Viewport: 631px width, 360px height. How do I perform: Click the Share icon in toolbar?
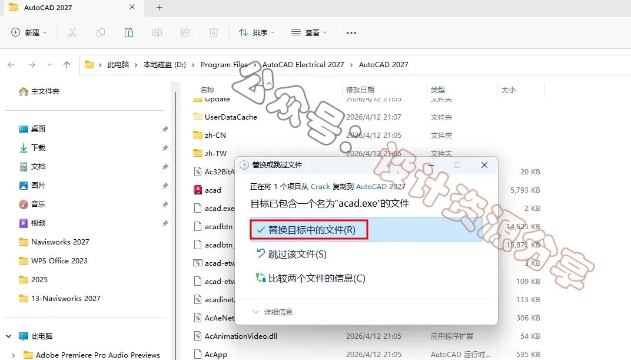pyautogui.click(x=185, y=32)
